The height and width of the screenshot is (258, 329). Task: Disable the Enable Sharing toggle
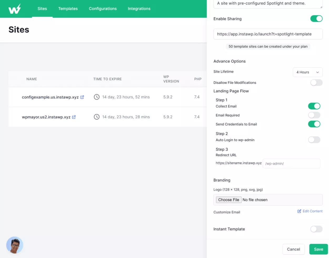[316, 19]
